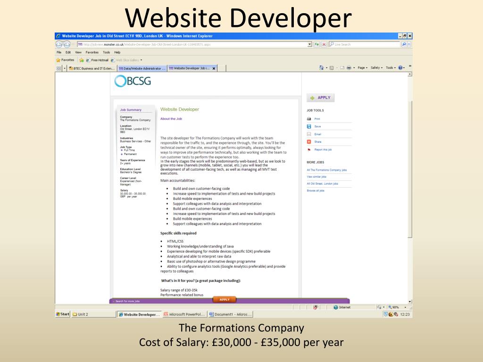Click the protected mode lock icon in status bar
Screen dimensions: 483x362
[x=379, y=307]
